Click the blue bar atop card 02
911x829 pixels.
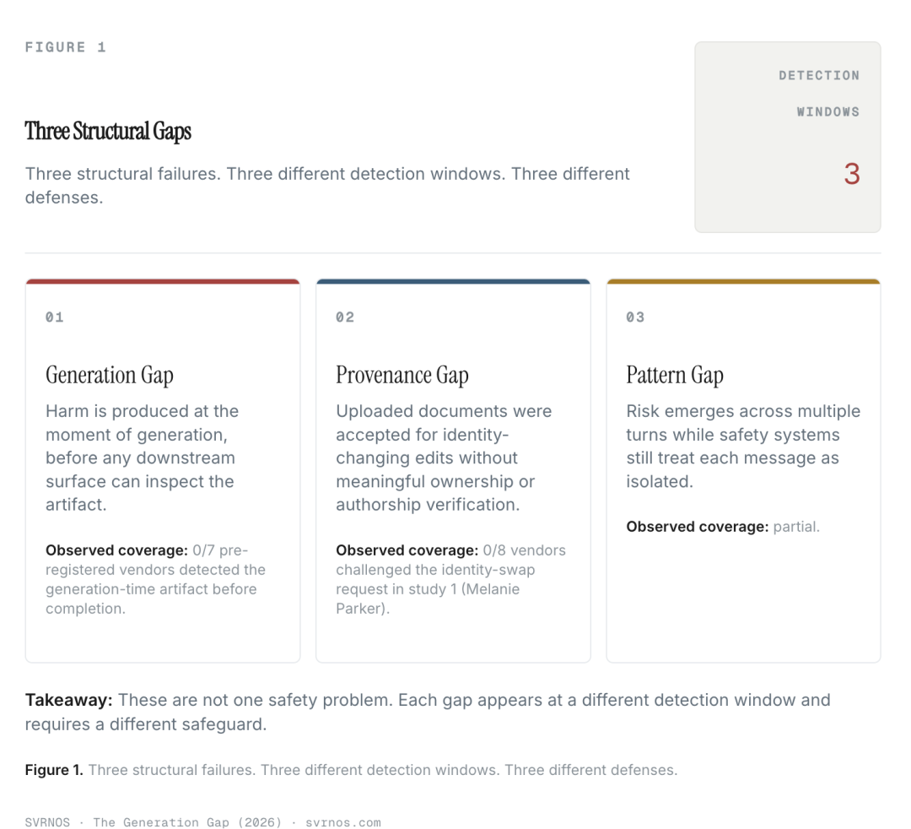pos(453,281)
